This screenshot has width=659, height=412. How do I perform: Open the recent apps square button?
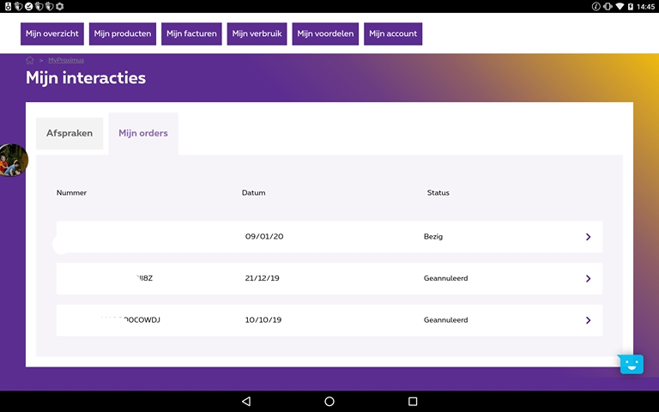413,401
